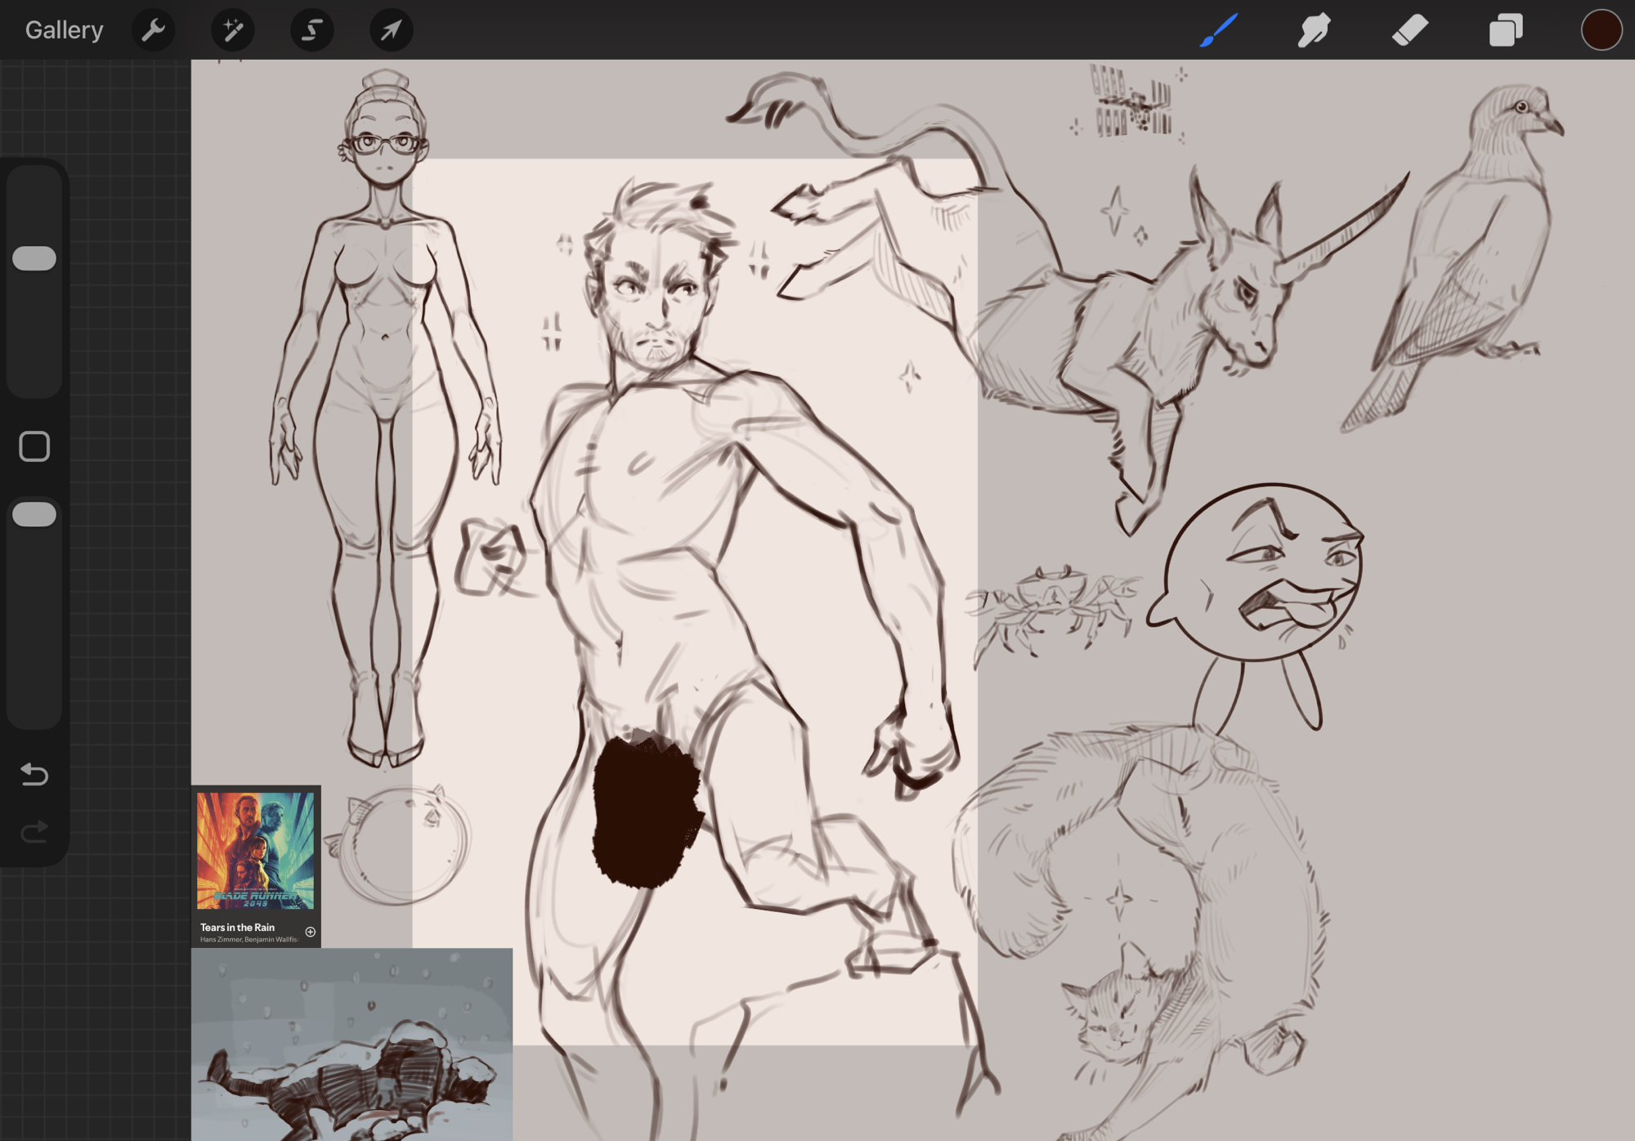Click the Blade Runner 2049 album cover
Image resolution: width=1635 pixels, height=1141 pixels.
pos(255,850)
